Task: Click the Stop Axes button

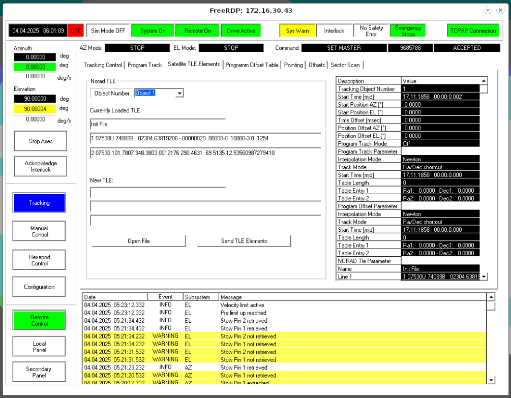Action: coord(40,141)
